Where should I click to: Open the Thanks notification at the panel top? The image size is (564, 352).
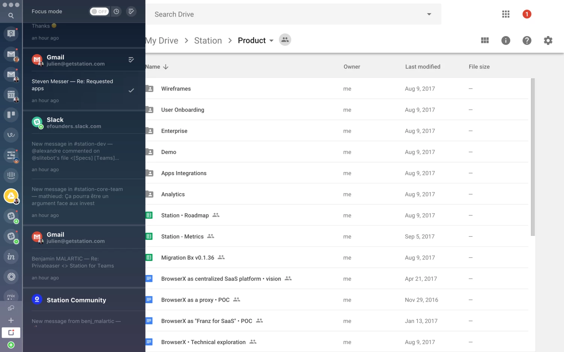click(x=84, y=35)
